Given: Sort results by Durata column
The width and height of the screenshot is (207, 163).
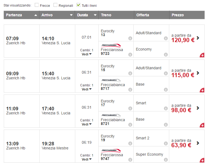Looking at the screenshot, I should click(x=86, y=15).
